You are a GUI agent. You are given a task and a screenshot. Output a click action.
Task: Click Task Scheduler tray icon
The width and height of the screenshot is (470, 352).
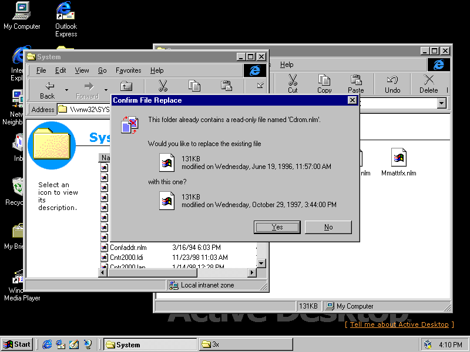pos(428,345)
